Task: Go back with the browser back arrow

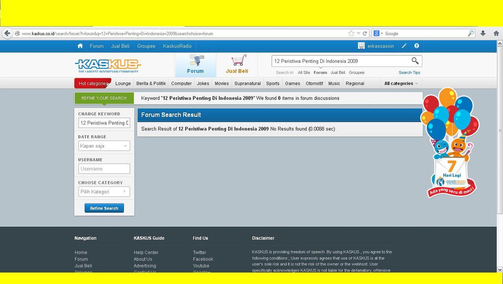Action: pyautogui.click(x=7, y=33)
